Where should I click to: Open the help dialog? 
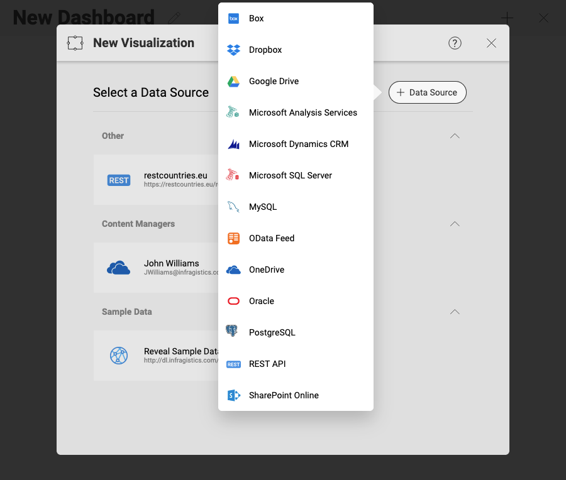click(x=455, y=43)
